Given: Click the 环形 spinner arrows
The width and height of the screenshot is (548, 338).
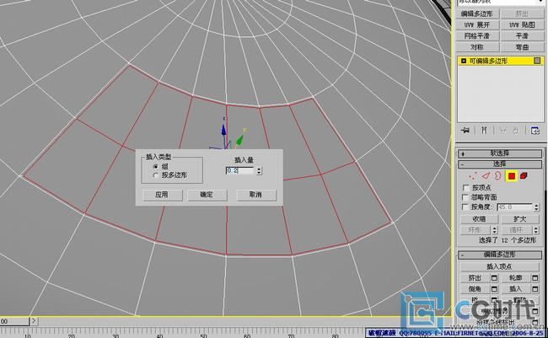Looking at the screenshot, I should (x=495, y=230).
